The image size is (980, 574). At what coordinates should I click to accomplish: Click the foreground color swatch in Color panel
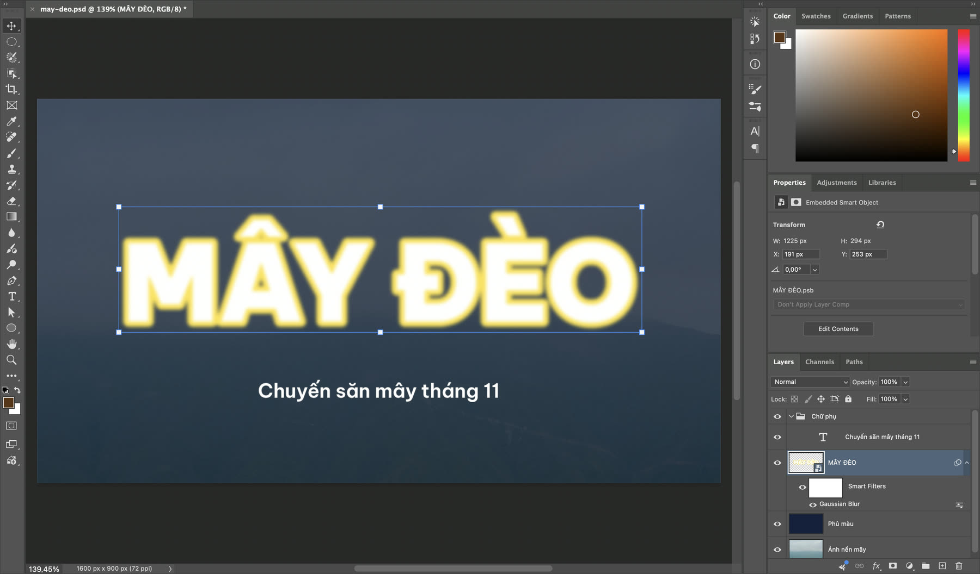click(780, 37)
